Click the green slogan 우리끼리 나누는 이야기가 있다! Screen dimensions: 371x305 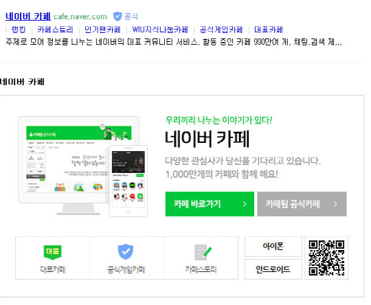tap(218, 120)
